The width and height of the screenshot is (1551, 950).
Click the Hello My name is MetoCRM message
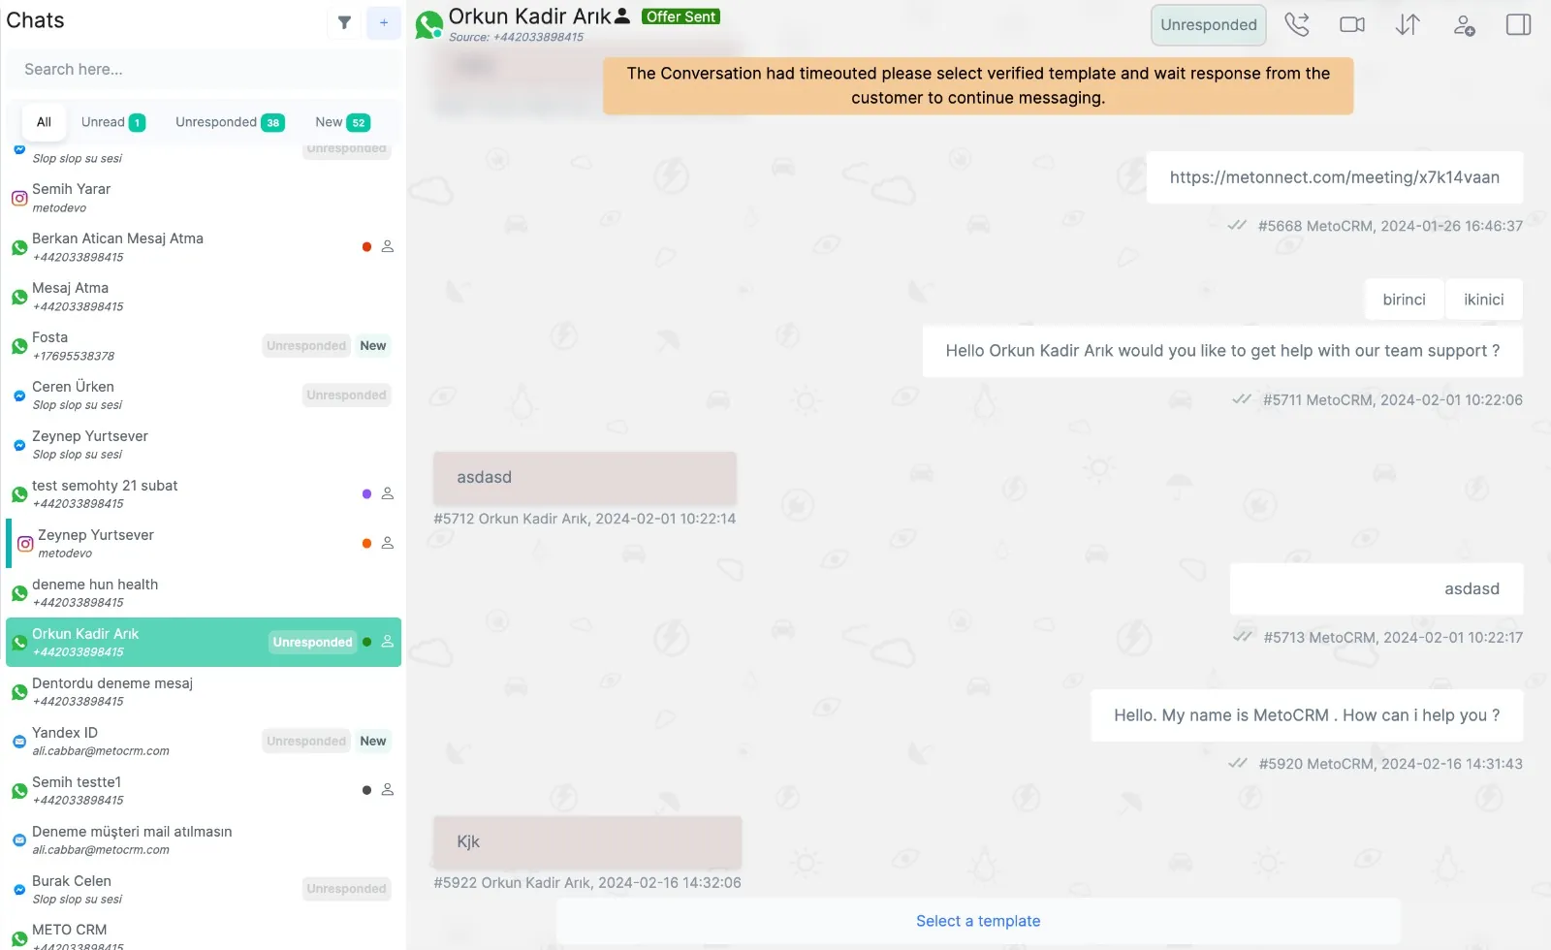[x=1307, y=715]
